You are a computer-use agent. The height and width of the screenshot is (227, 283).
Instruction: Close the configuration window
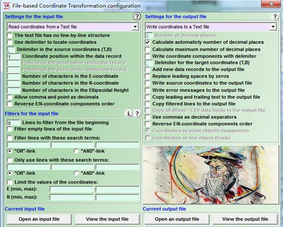pos(271,4)
